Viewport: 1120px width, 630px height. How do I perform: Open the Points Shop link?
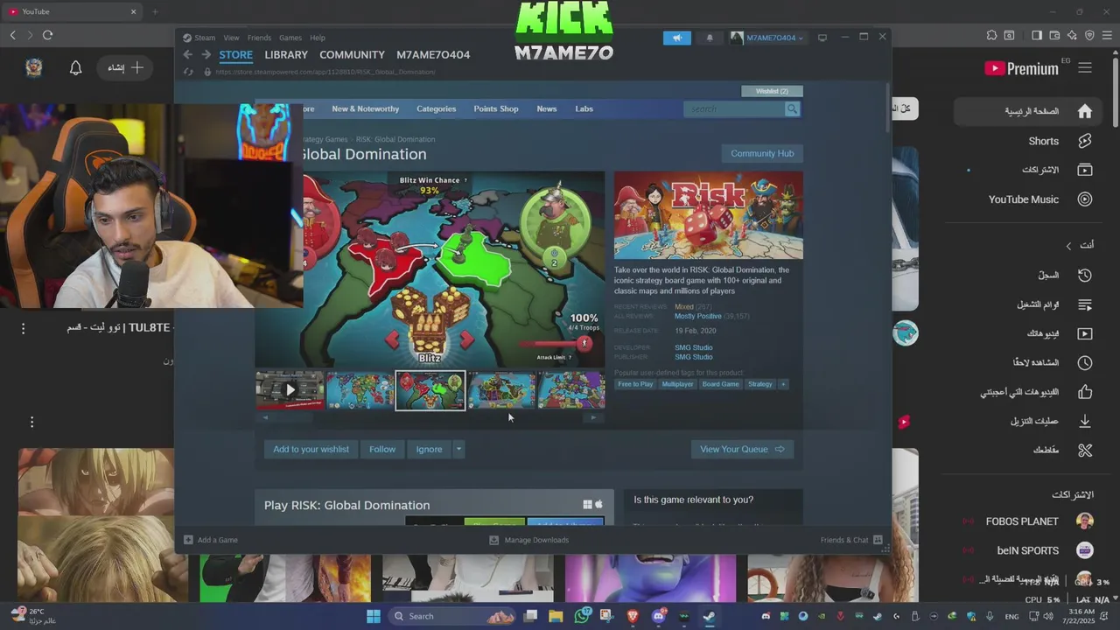pos(496,109)
